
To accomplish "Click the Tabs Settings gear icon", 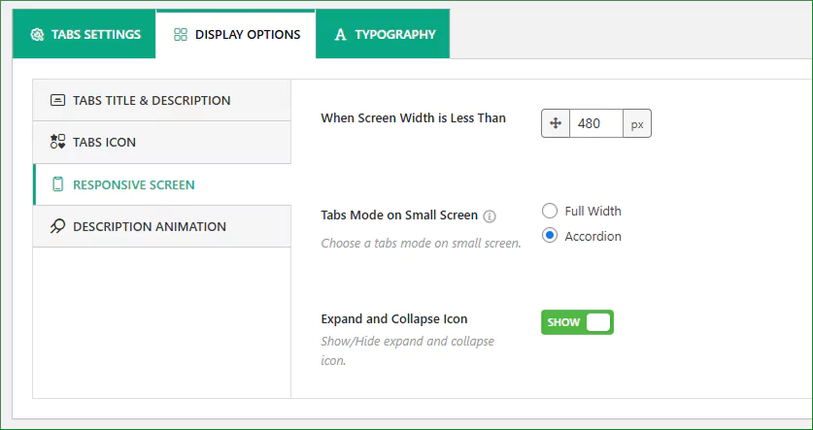I will tap(37, 35).
